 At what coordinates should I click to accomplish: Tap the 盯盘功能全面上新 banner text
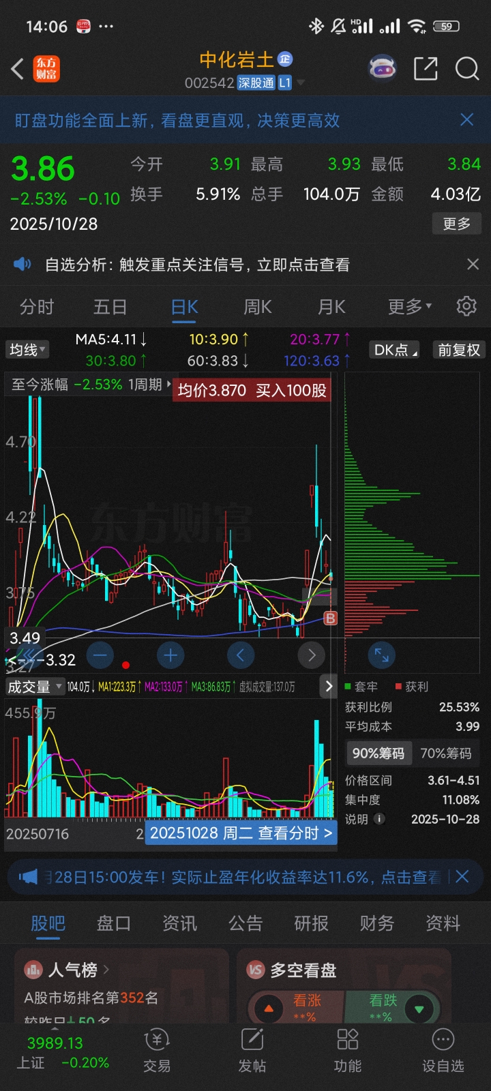coord(177,121)
